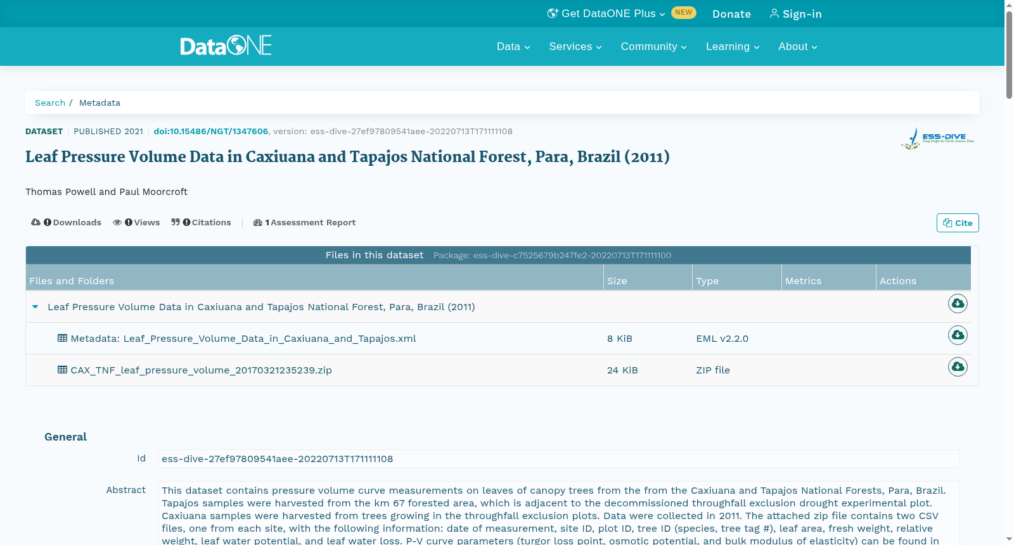The height and width of the screenshot is (545, 1014).
Task: Click the 8 KiB size cell
Action: click(620, 339)
